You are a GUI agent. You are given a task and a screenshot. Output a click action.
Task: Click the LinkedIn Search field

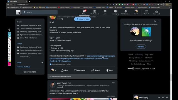(39, 12)
